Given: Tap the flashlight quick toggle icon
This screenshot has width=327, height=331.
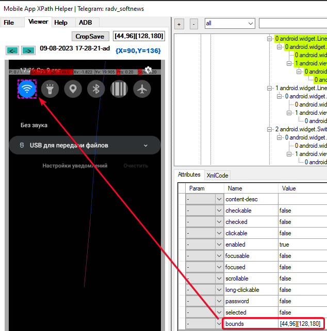Looking at the screenshot, I should point(50,89).
